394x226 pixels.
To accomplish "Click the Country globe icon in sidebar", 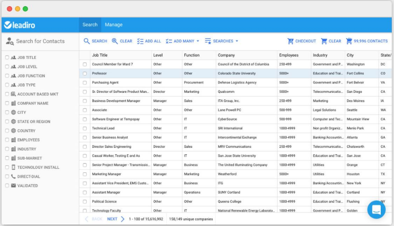I will pos(13,131).
